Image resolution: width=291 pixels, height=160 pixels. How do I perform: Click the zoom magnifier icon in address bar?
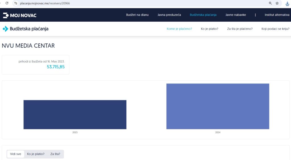tap(270, 3)
